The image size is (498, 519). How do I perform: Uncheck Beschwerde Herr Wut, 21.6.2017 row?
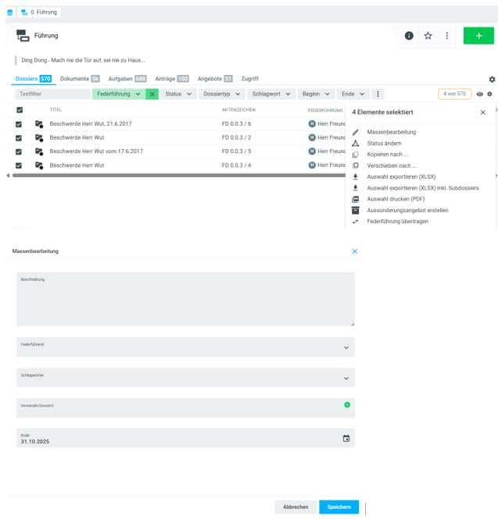(20, 124)
